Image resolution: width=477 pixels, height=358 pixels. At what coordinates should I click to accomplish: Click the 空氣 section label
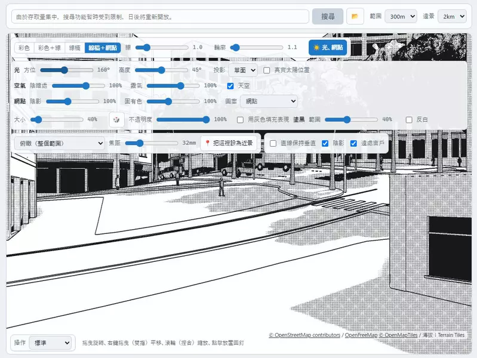click(x=20, y=86)
